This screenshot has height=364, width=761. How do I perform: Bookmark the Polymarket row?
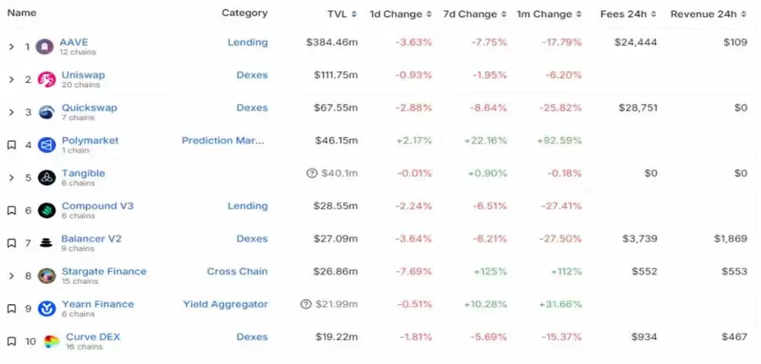(x=11, y=145)
